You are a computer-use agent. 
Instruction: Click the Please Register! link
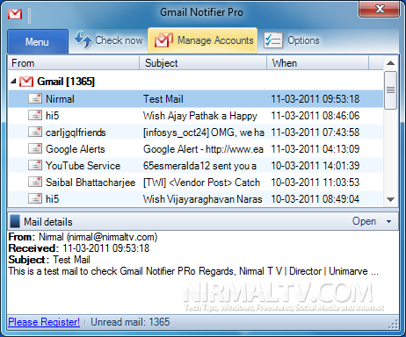point(44,322)
